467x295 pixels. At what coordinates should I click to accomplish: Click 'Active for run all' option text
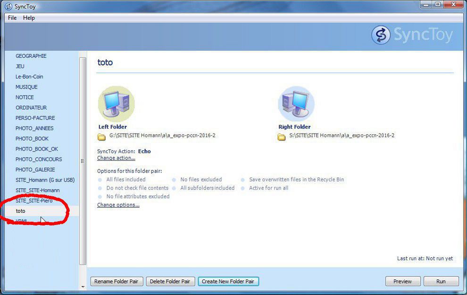click(x=269, y=188)
